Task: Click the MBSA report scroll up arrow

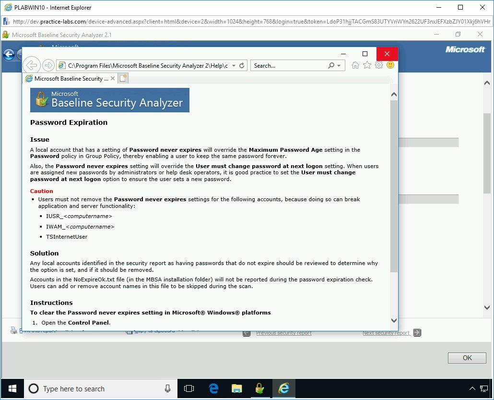Action: [x=487, y=83]
